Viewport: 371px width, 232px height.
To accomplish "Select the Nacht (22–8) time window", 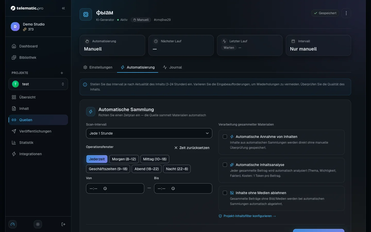I will [177, 169].
